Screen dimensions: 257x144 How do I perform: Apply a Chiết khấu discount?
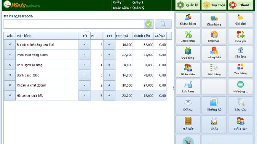tap(188, 37)
